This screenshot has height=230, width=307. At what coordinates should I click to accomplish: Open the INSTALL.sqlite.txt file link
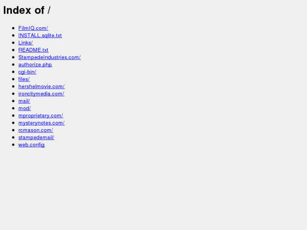40,35
